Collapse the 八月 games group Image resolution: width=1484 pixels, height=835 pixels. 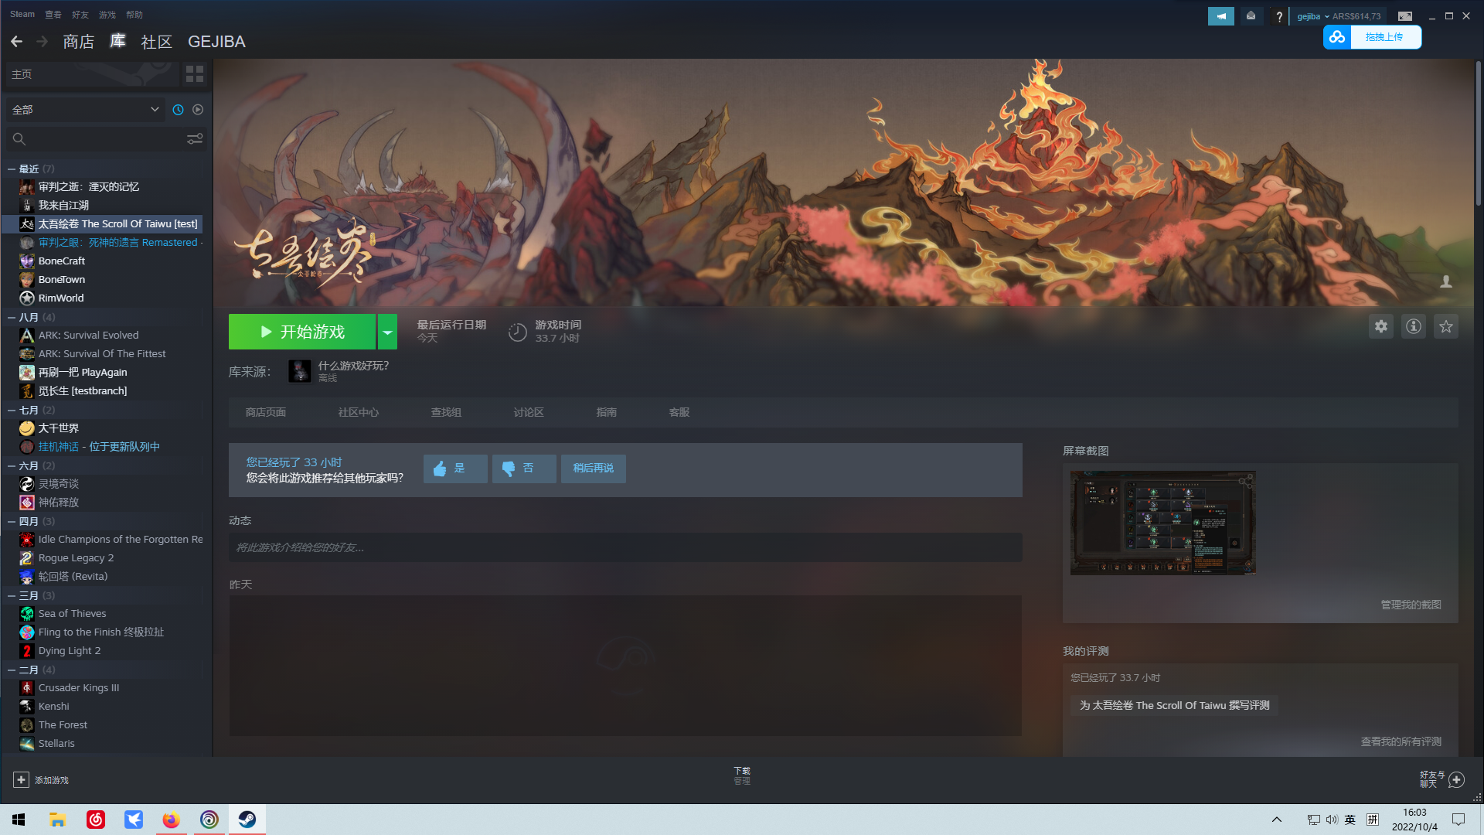[x=12, y=317]
